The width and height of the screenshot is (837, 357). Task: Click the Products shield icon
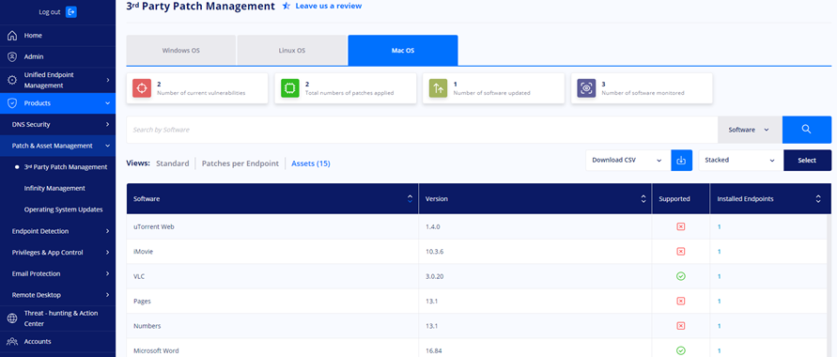[x=12, y=103]
